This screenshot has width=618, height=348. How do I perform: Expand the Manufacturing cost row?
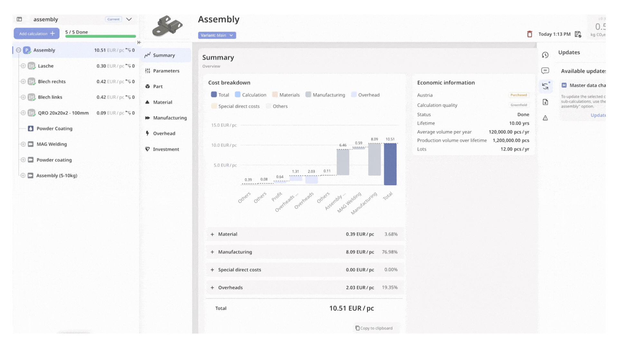[212, 252]
